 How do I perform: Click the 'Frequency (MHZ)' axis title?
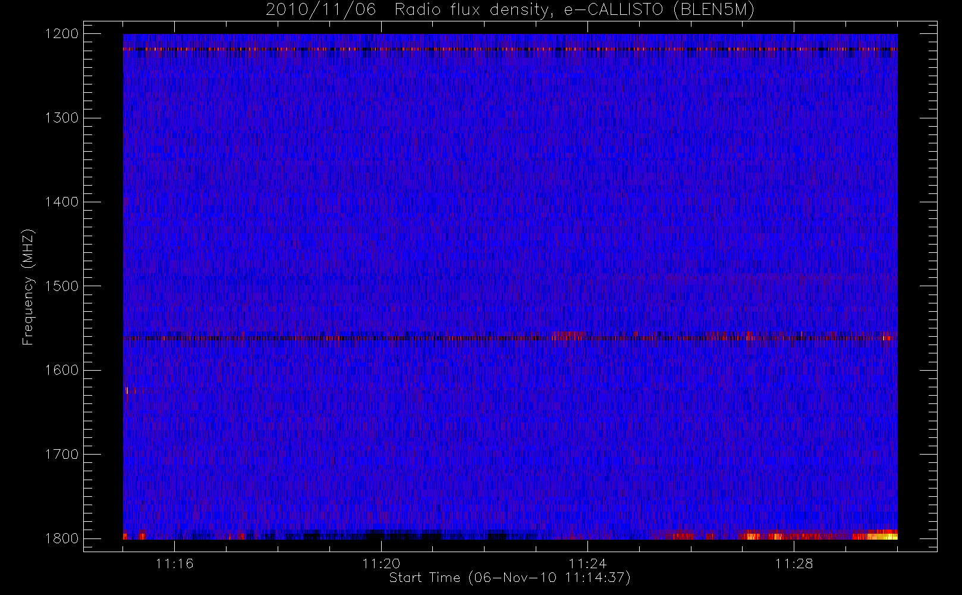pyautogui.click(x=28, y=287)
